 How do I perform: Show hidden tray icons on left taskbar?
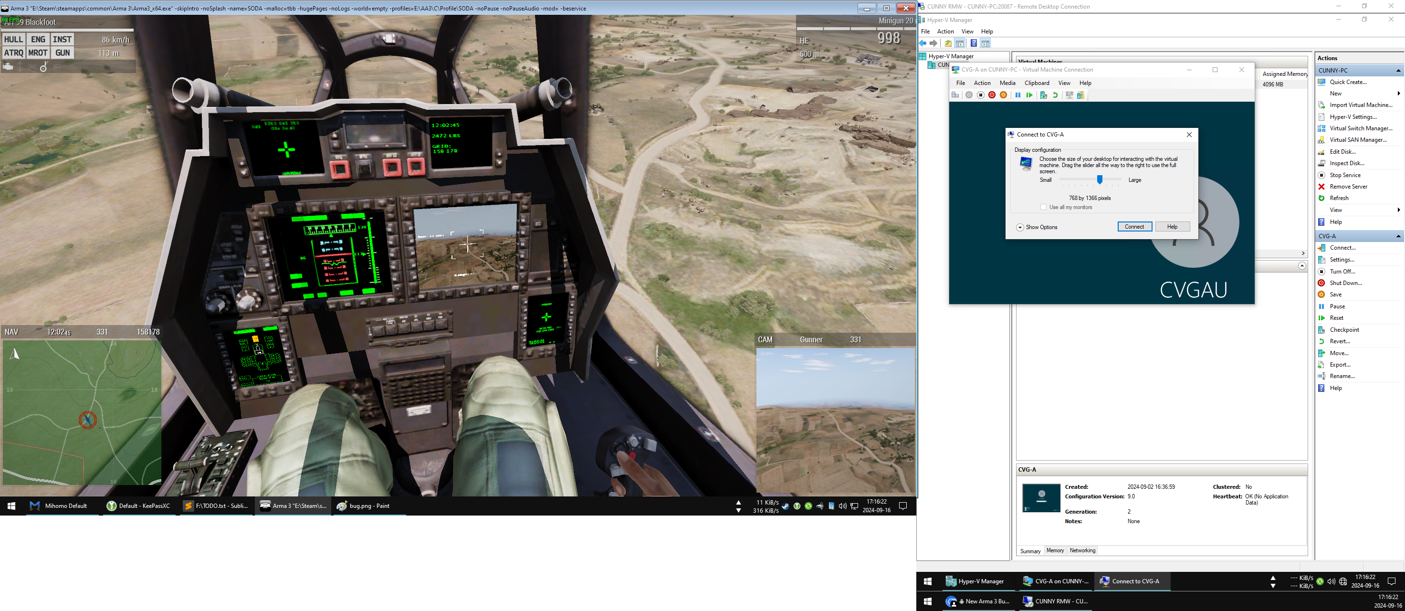[x=738, y=503]
